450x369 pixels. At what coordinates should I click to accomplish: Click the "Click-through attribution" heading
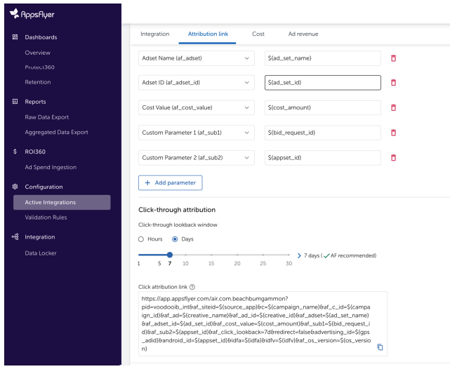coord(177,210)
